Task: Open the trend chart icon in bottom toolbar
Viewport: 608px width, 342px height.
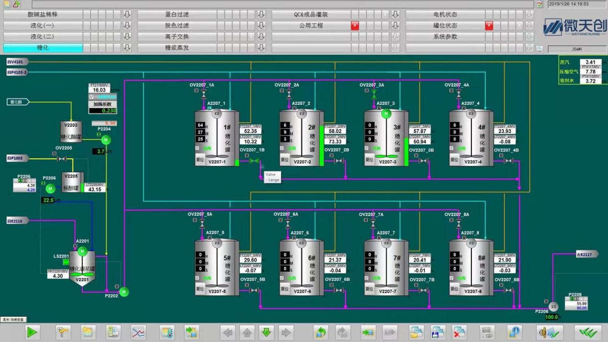Action: 138,332
